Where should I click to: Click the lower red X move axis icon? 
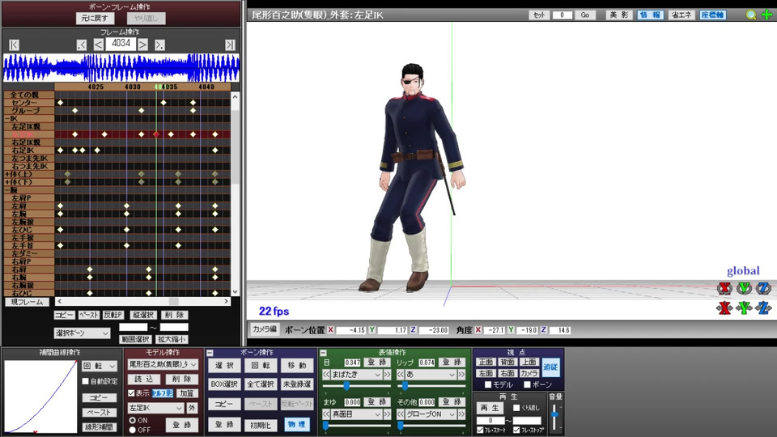724,308
